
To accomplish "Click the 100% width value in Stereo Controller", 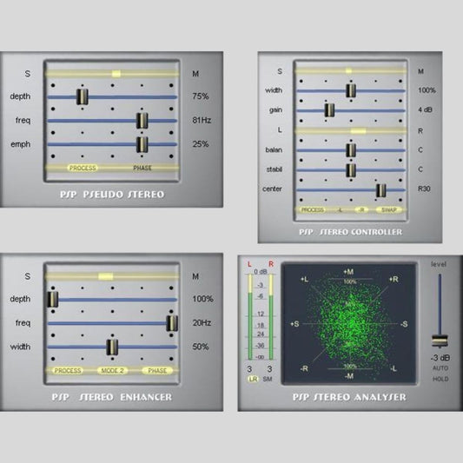I will pos(427,90).
